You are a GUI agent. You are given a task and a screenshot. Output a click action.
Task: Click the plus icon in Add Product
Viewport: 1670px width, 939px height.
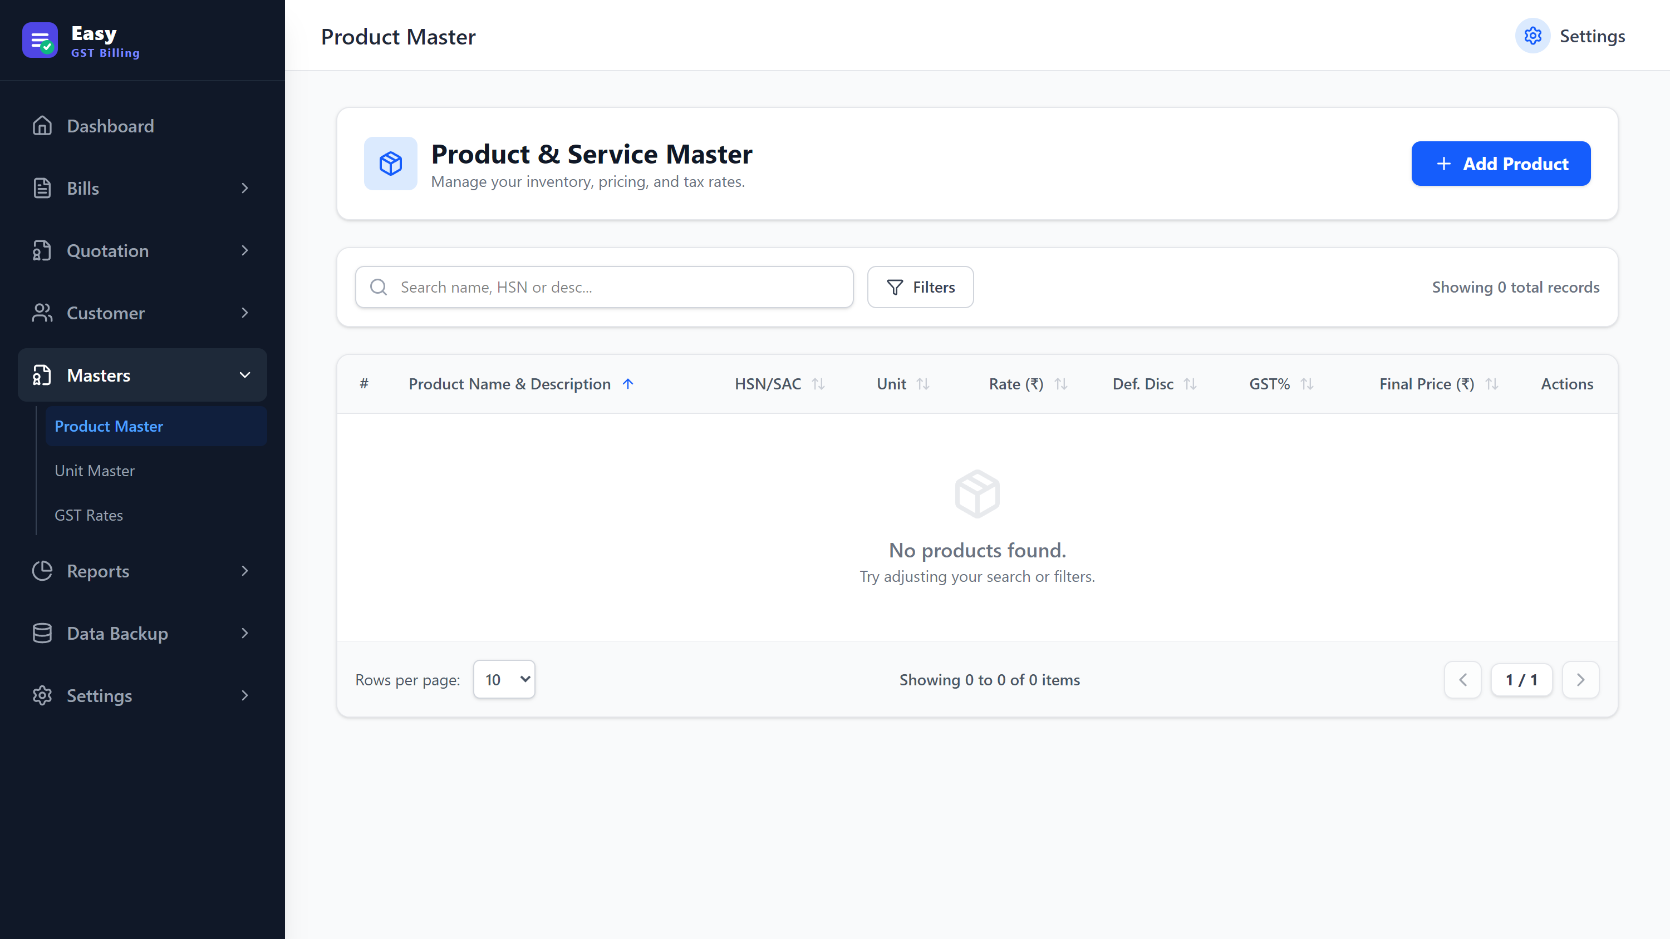tap(1444, 164)
